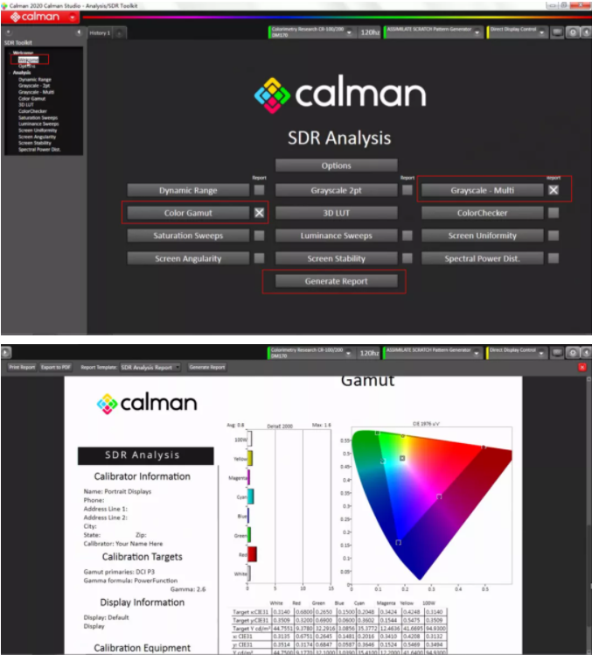
Task: Collapse the SDR Toolkit side panel arrow
Action: coord(79,32)
